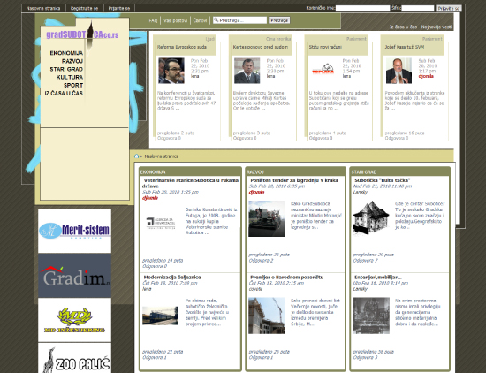Open article Kertes ponovo pred sudom
The width and height of the screenshot is (486, 373).
[261, 47]
